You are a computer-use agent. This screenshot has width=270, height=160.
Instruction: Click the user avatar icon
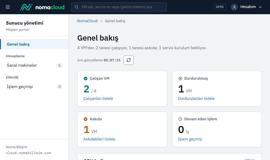(234, 7)
